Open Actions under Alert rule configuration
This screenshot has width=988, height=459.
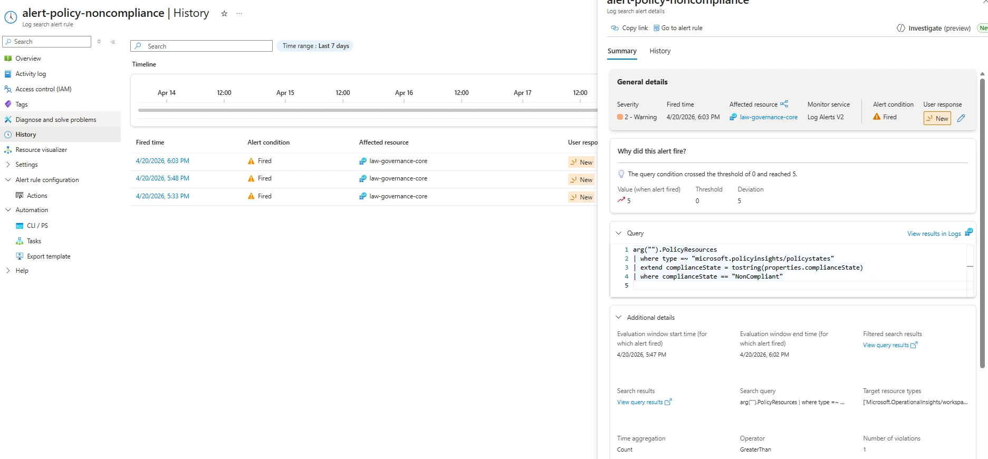pyautogui.click(x=37, y=196)
